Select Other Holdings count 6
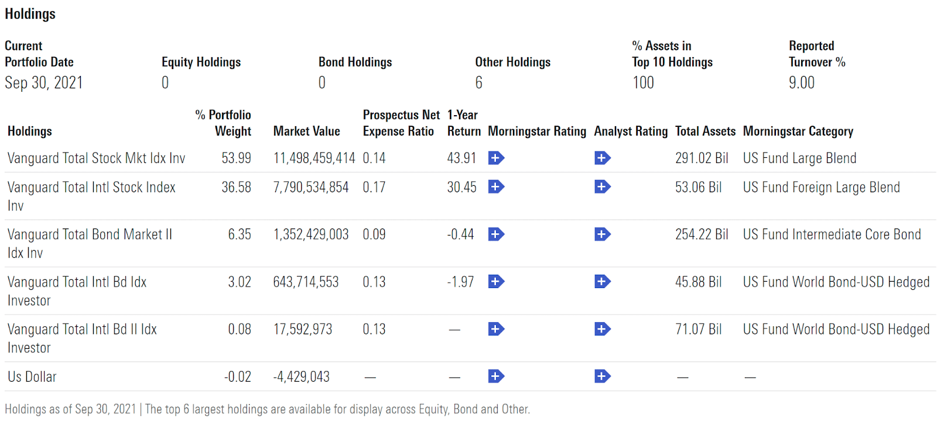This screenshot has width=937, height=422. click(478, 83)
